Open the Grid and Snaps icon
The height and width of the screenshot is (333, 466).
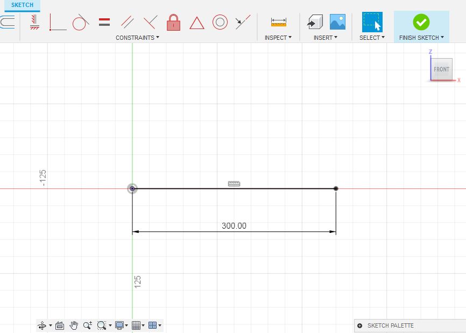point(136,325)
